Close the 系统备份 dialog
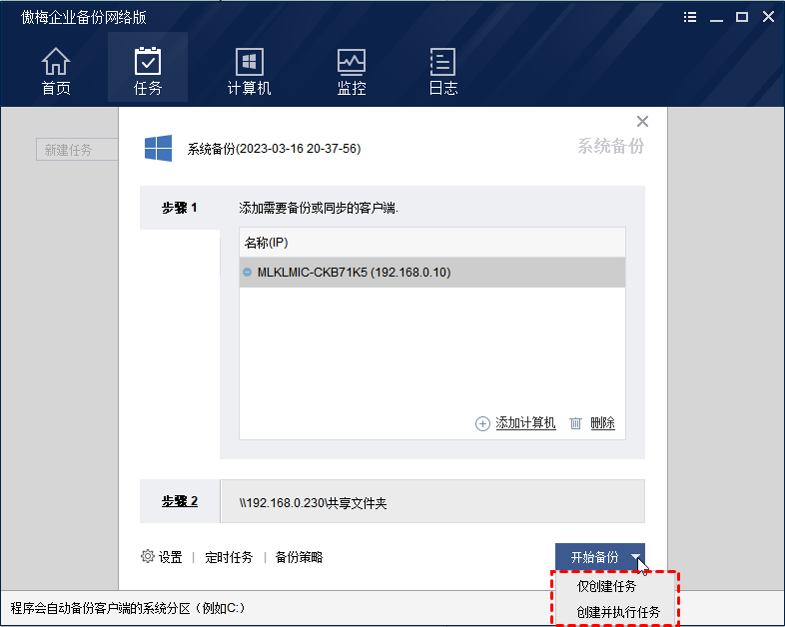The image size is (785, 627). [642, 122]
